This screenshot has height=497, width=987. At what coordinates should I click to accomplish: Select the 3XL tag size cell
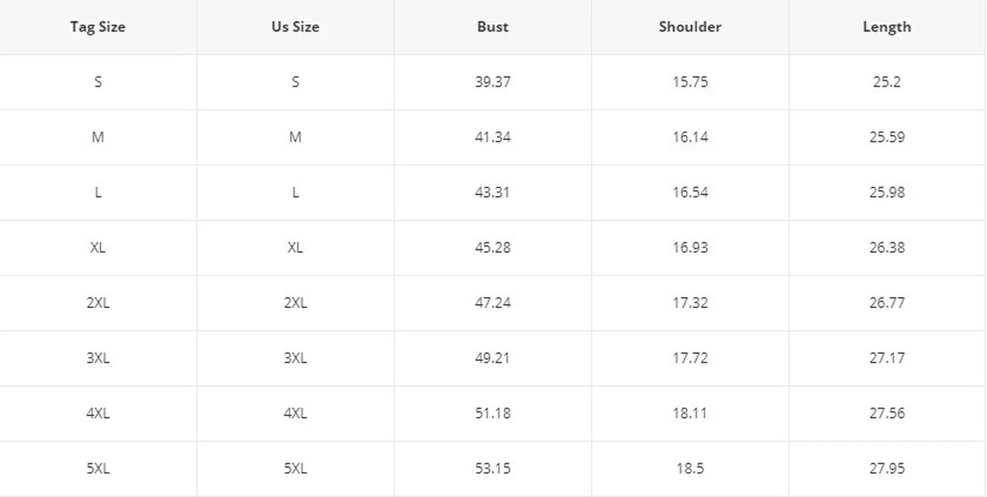[98, 358]
